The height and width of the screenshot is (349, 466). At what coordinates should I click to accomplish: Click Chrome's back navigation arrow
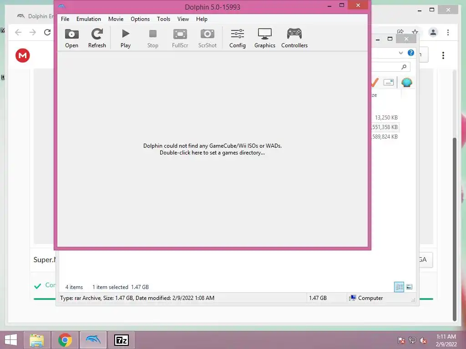pos(18,32)
